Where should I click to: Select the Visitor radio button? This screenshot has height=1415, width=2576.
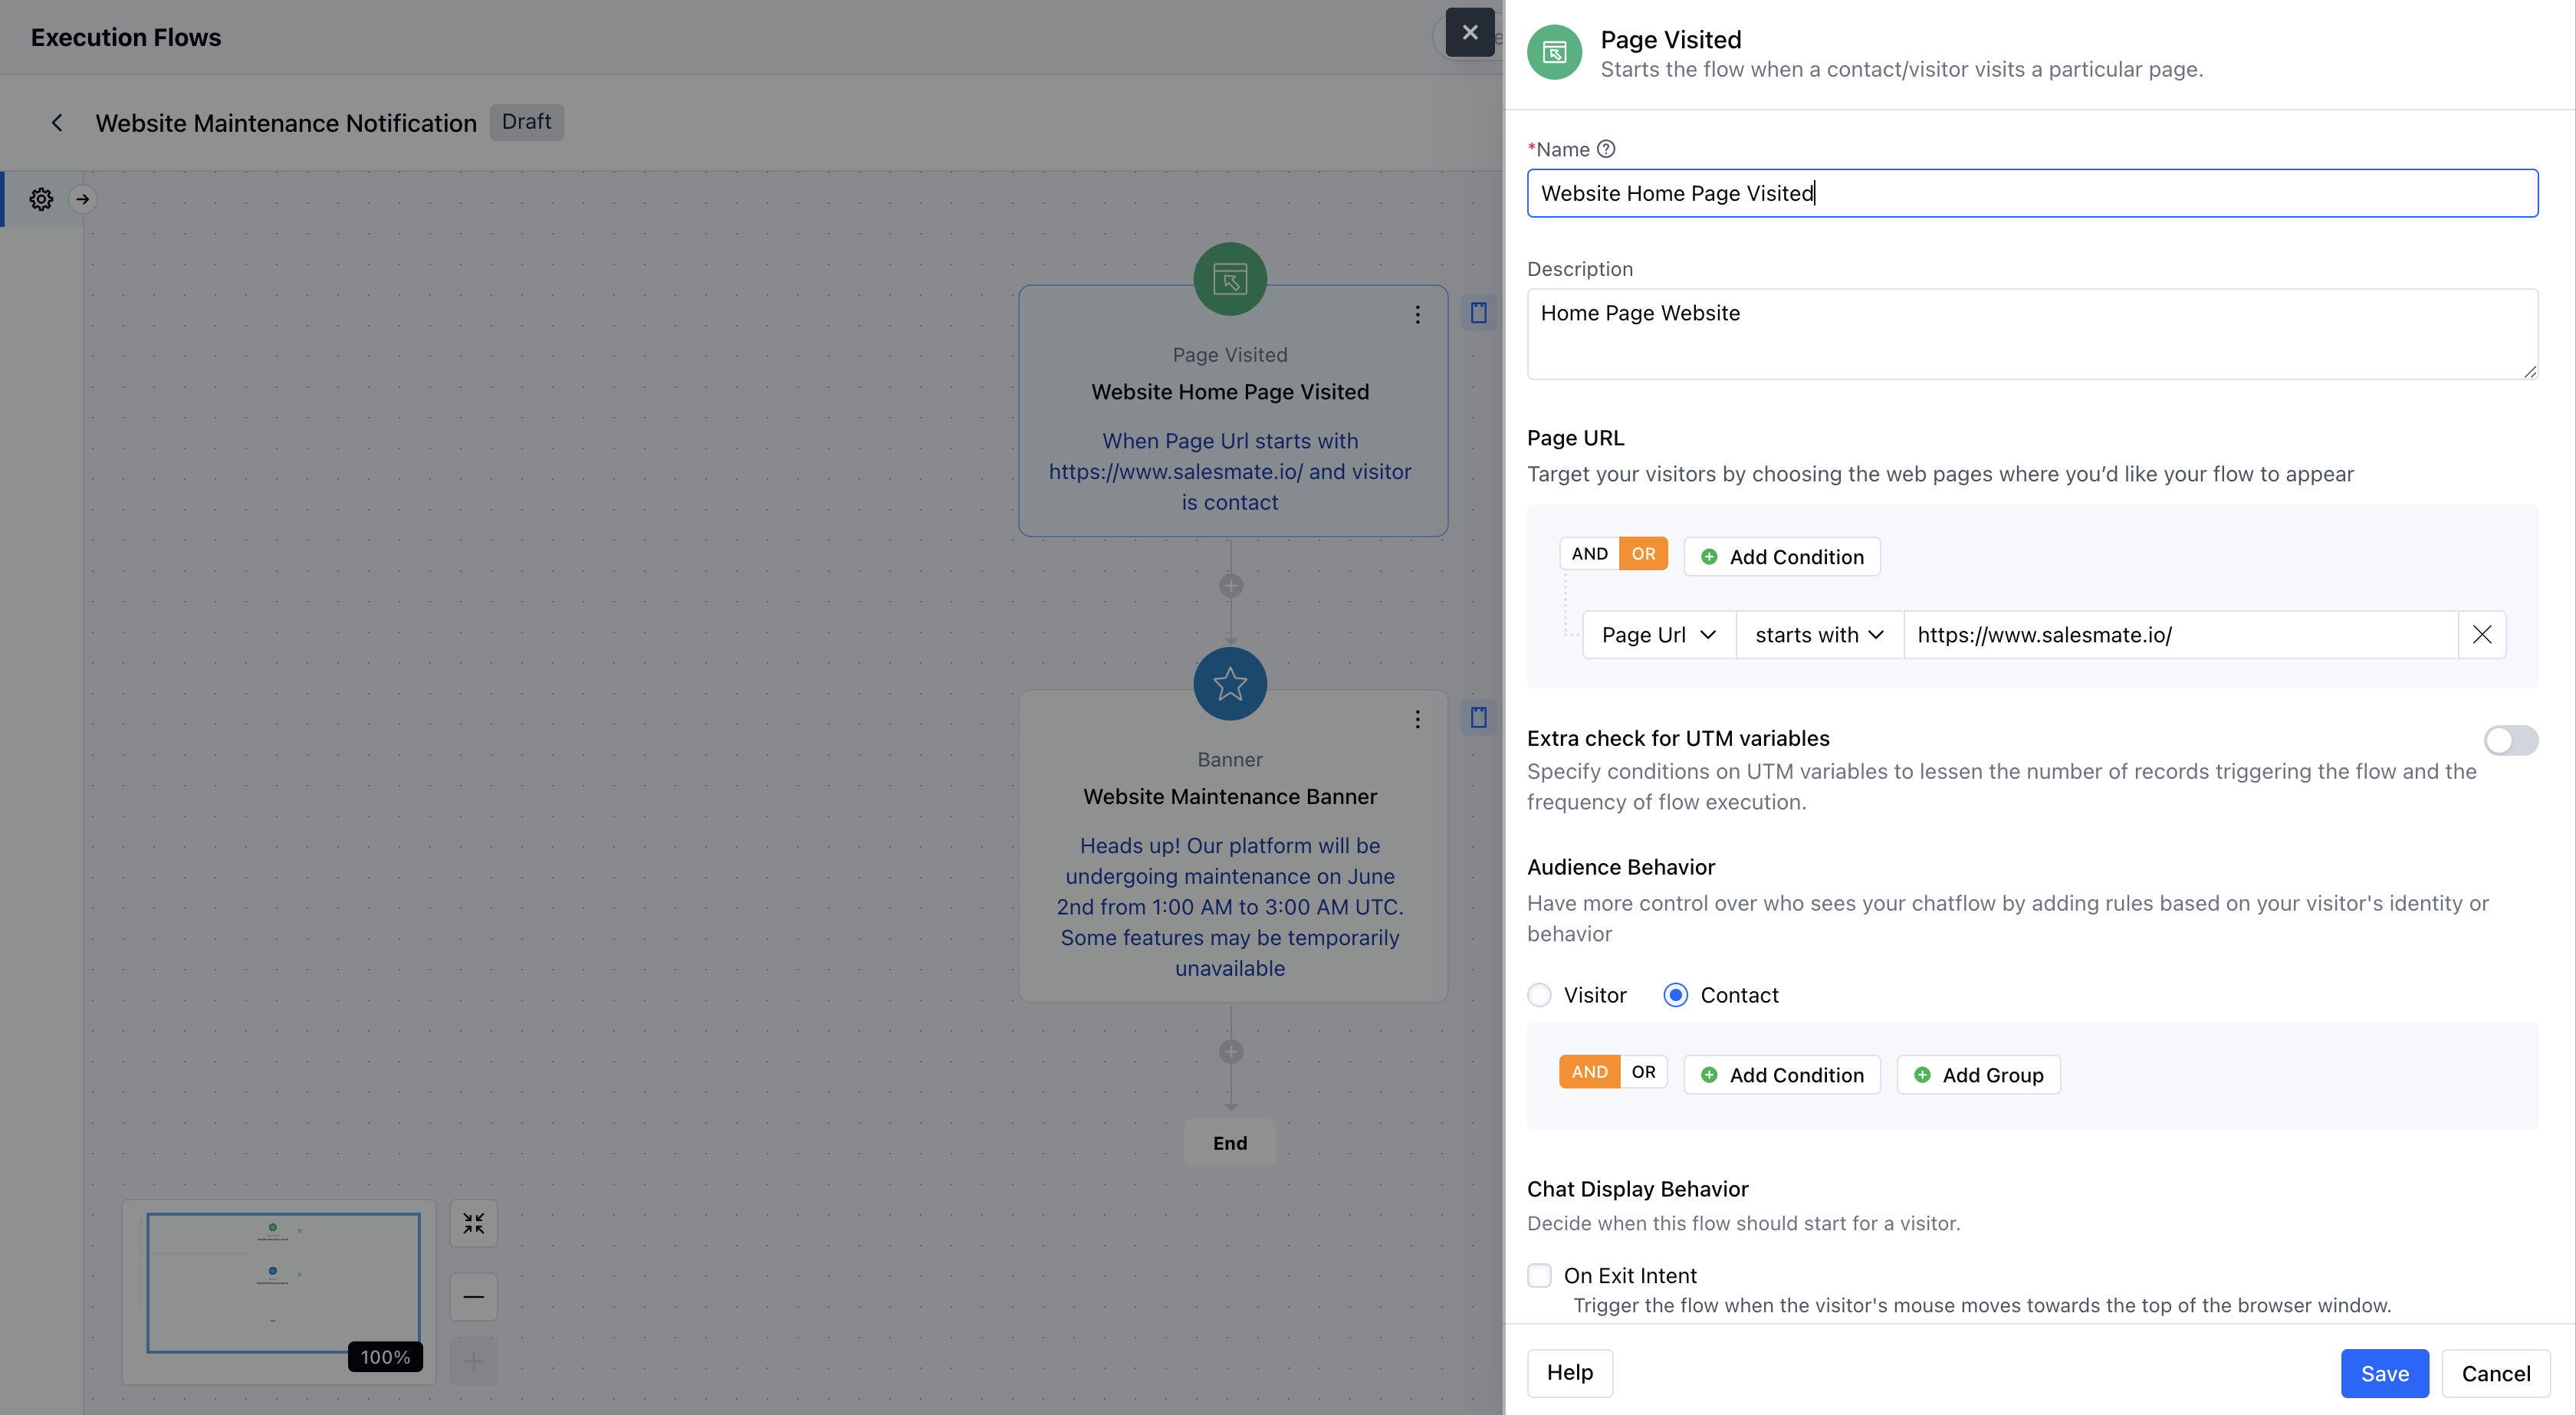1540,995
